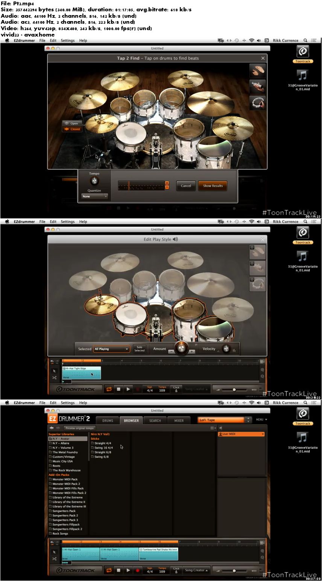Increase Amount with plus button
The height and width of the screenshot is (581, 322).
tap(192, 352)
